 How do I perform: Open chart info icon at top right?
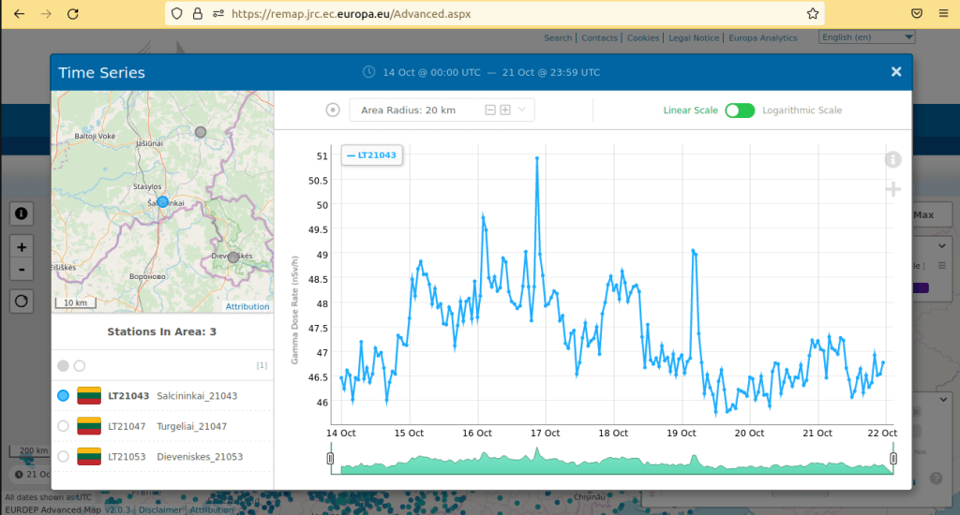[x=892, y=159]
